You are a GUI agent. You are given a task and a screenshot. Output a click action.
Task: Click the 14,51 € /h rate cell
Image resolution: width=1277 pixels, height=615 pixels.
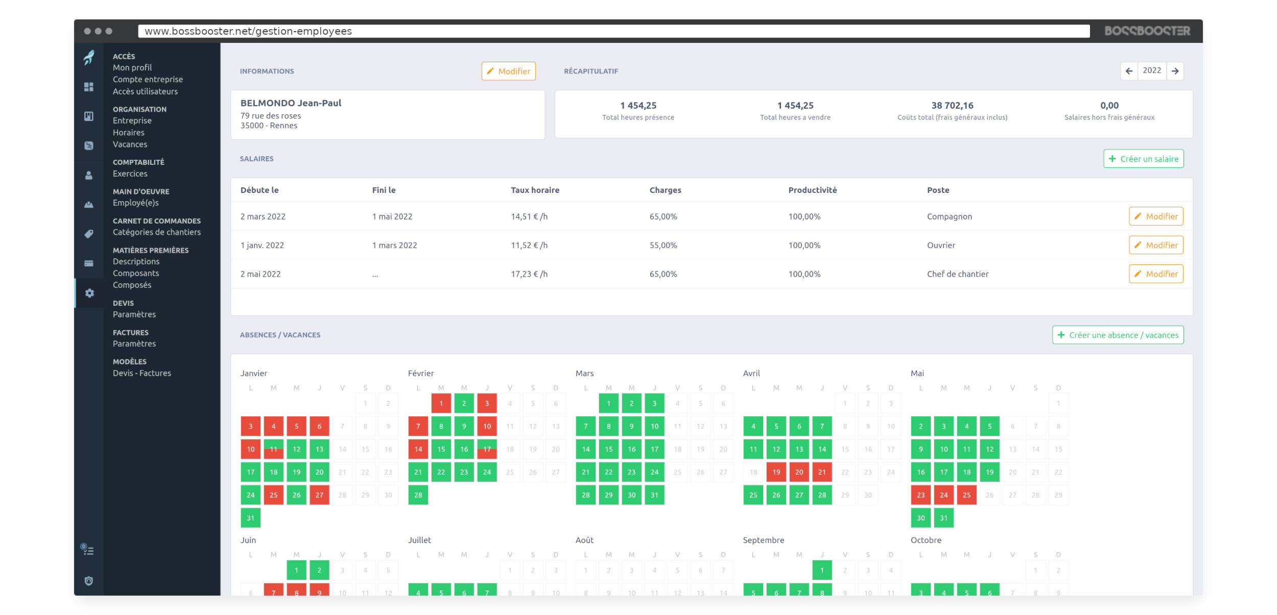[x=529, y=216]
